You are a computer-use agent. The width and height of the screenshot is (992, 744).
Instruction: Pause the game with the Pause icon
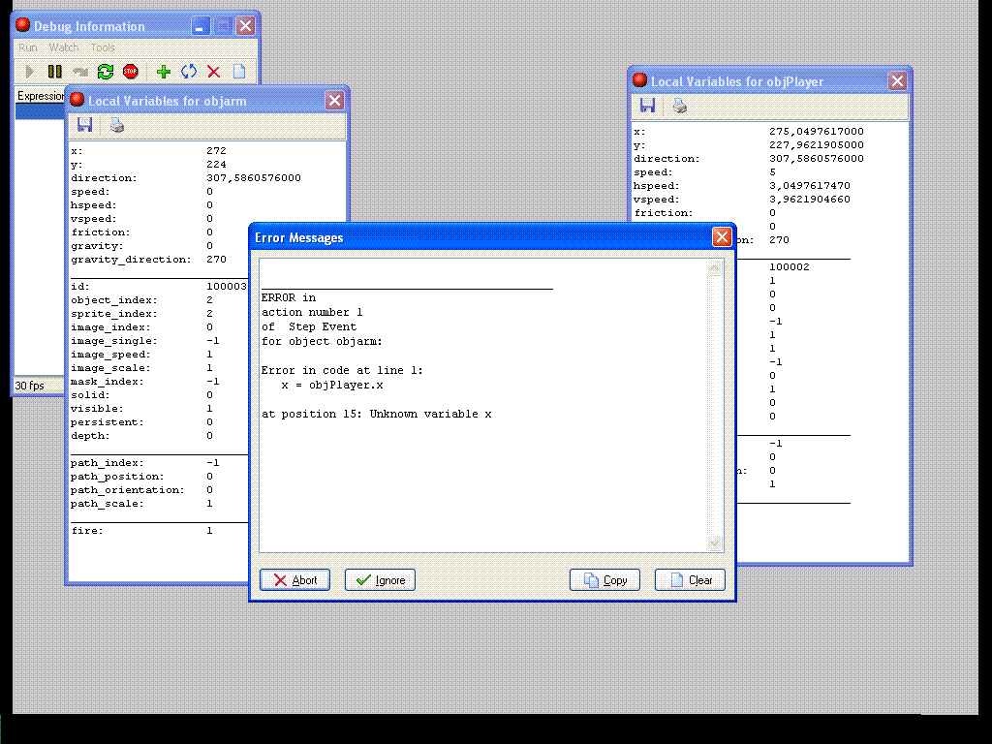pyautogui.click(x=55, y=72)
